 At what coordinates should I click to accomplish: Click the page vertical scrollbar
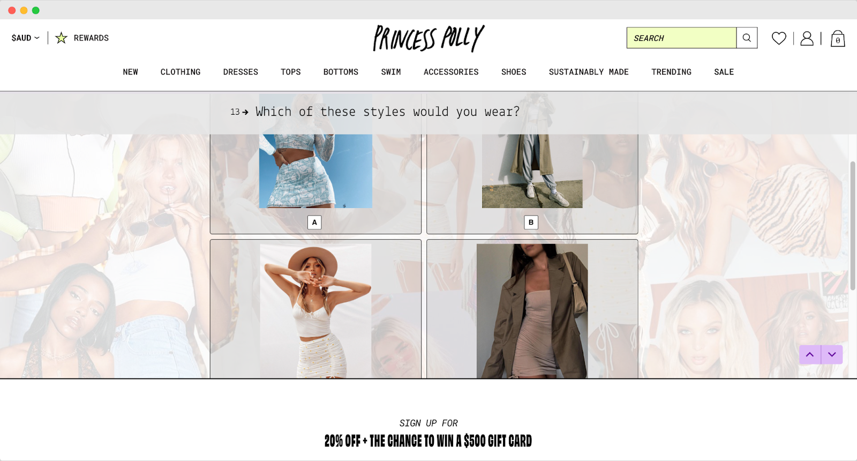pyautogui.click(x=853, y=225)
